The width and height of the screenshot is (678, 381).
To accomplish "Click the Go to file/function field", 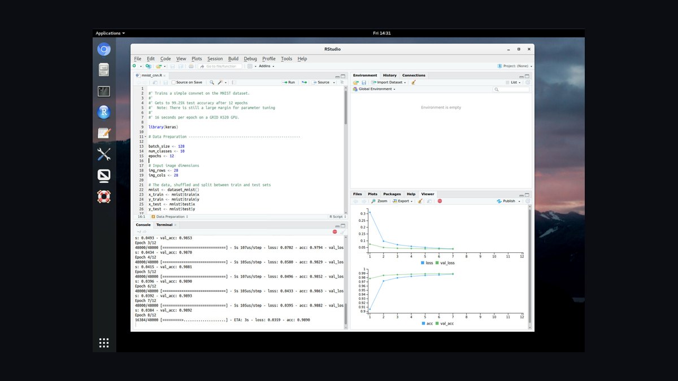I will click(221, 66).
